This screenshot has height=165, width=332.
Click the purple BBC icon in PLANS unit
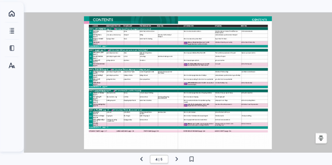[x=185, y=125]
